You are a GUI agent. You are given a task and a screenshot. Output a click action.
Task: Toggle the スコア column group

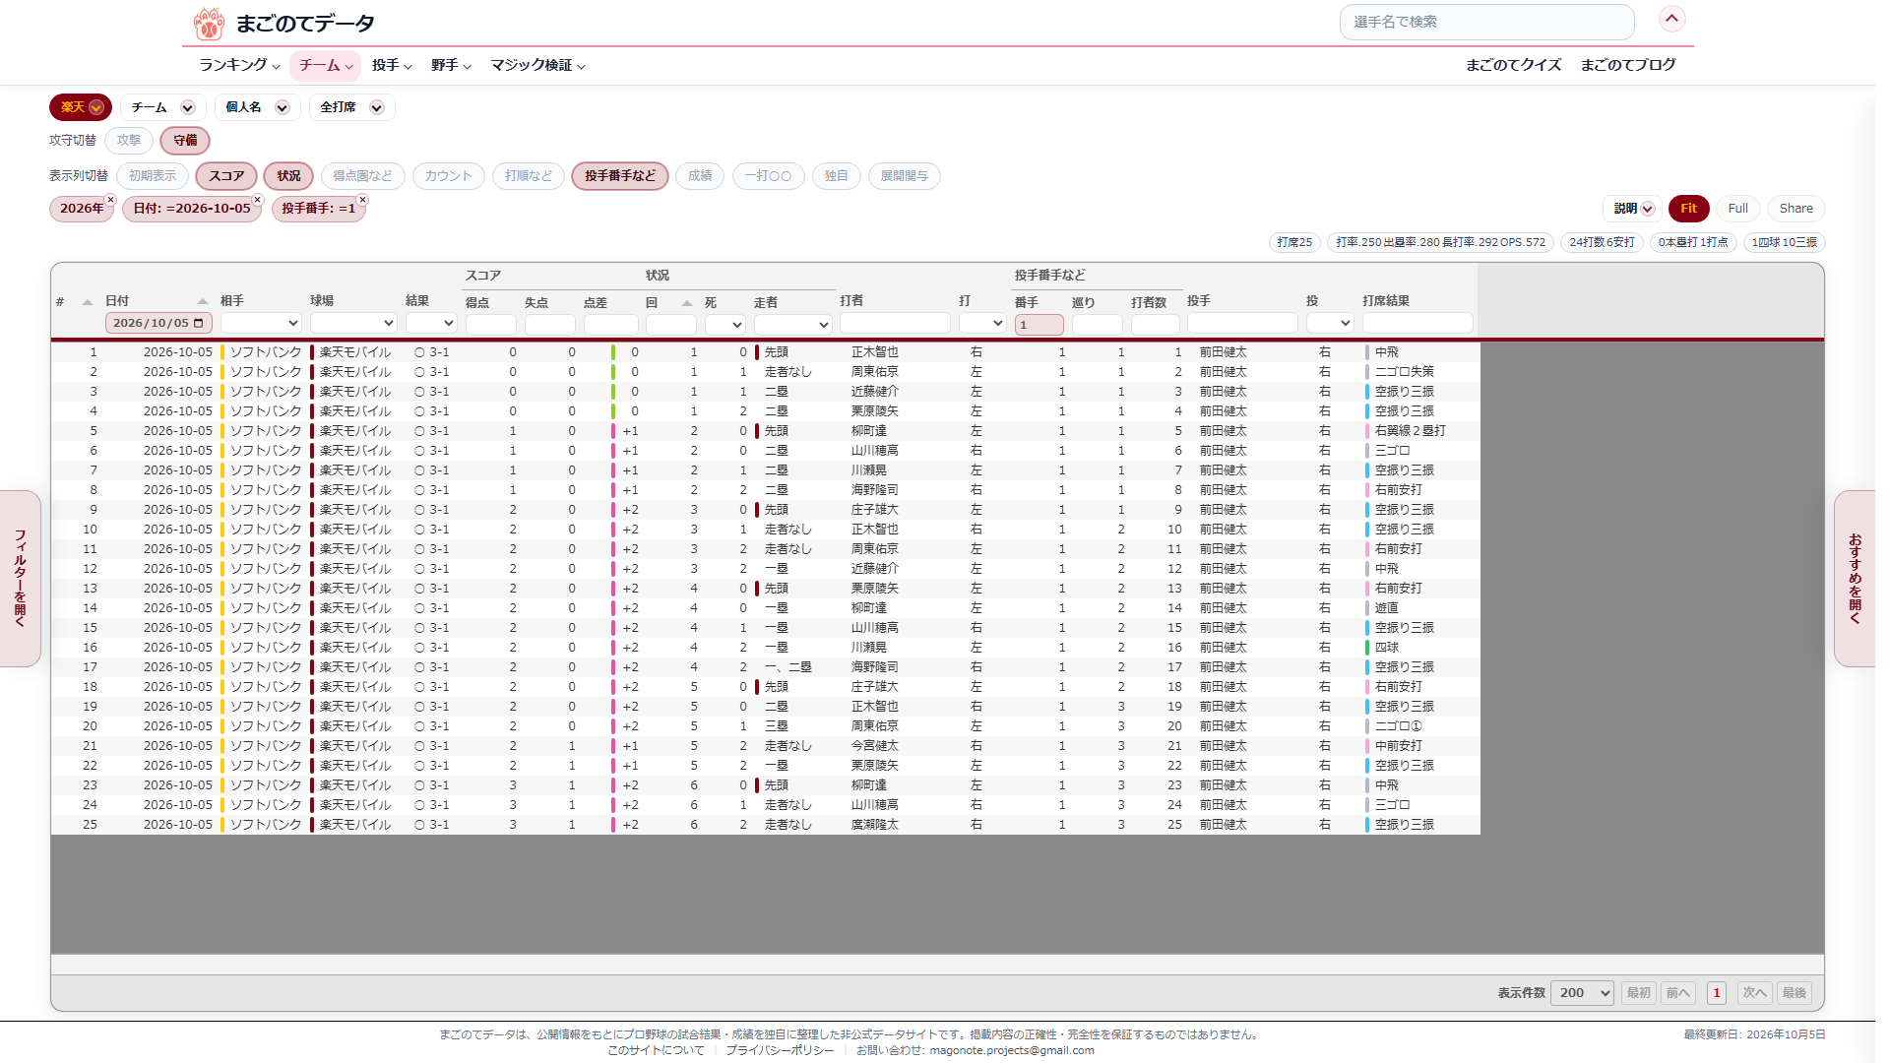tap(226, 176)
